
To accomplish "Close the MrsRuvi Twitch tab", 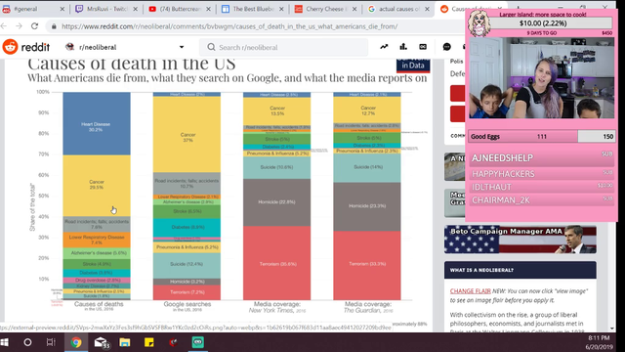I will [x=136, y=9].
